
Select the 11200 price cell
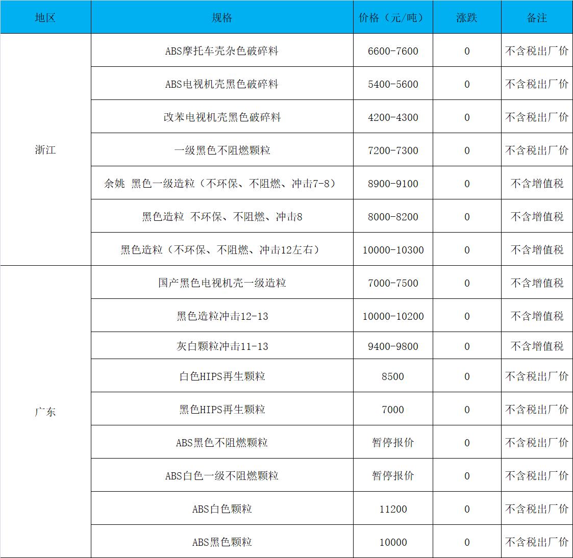point(392,509)
